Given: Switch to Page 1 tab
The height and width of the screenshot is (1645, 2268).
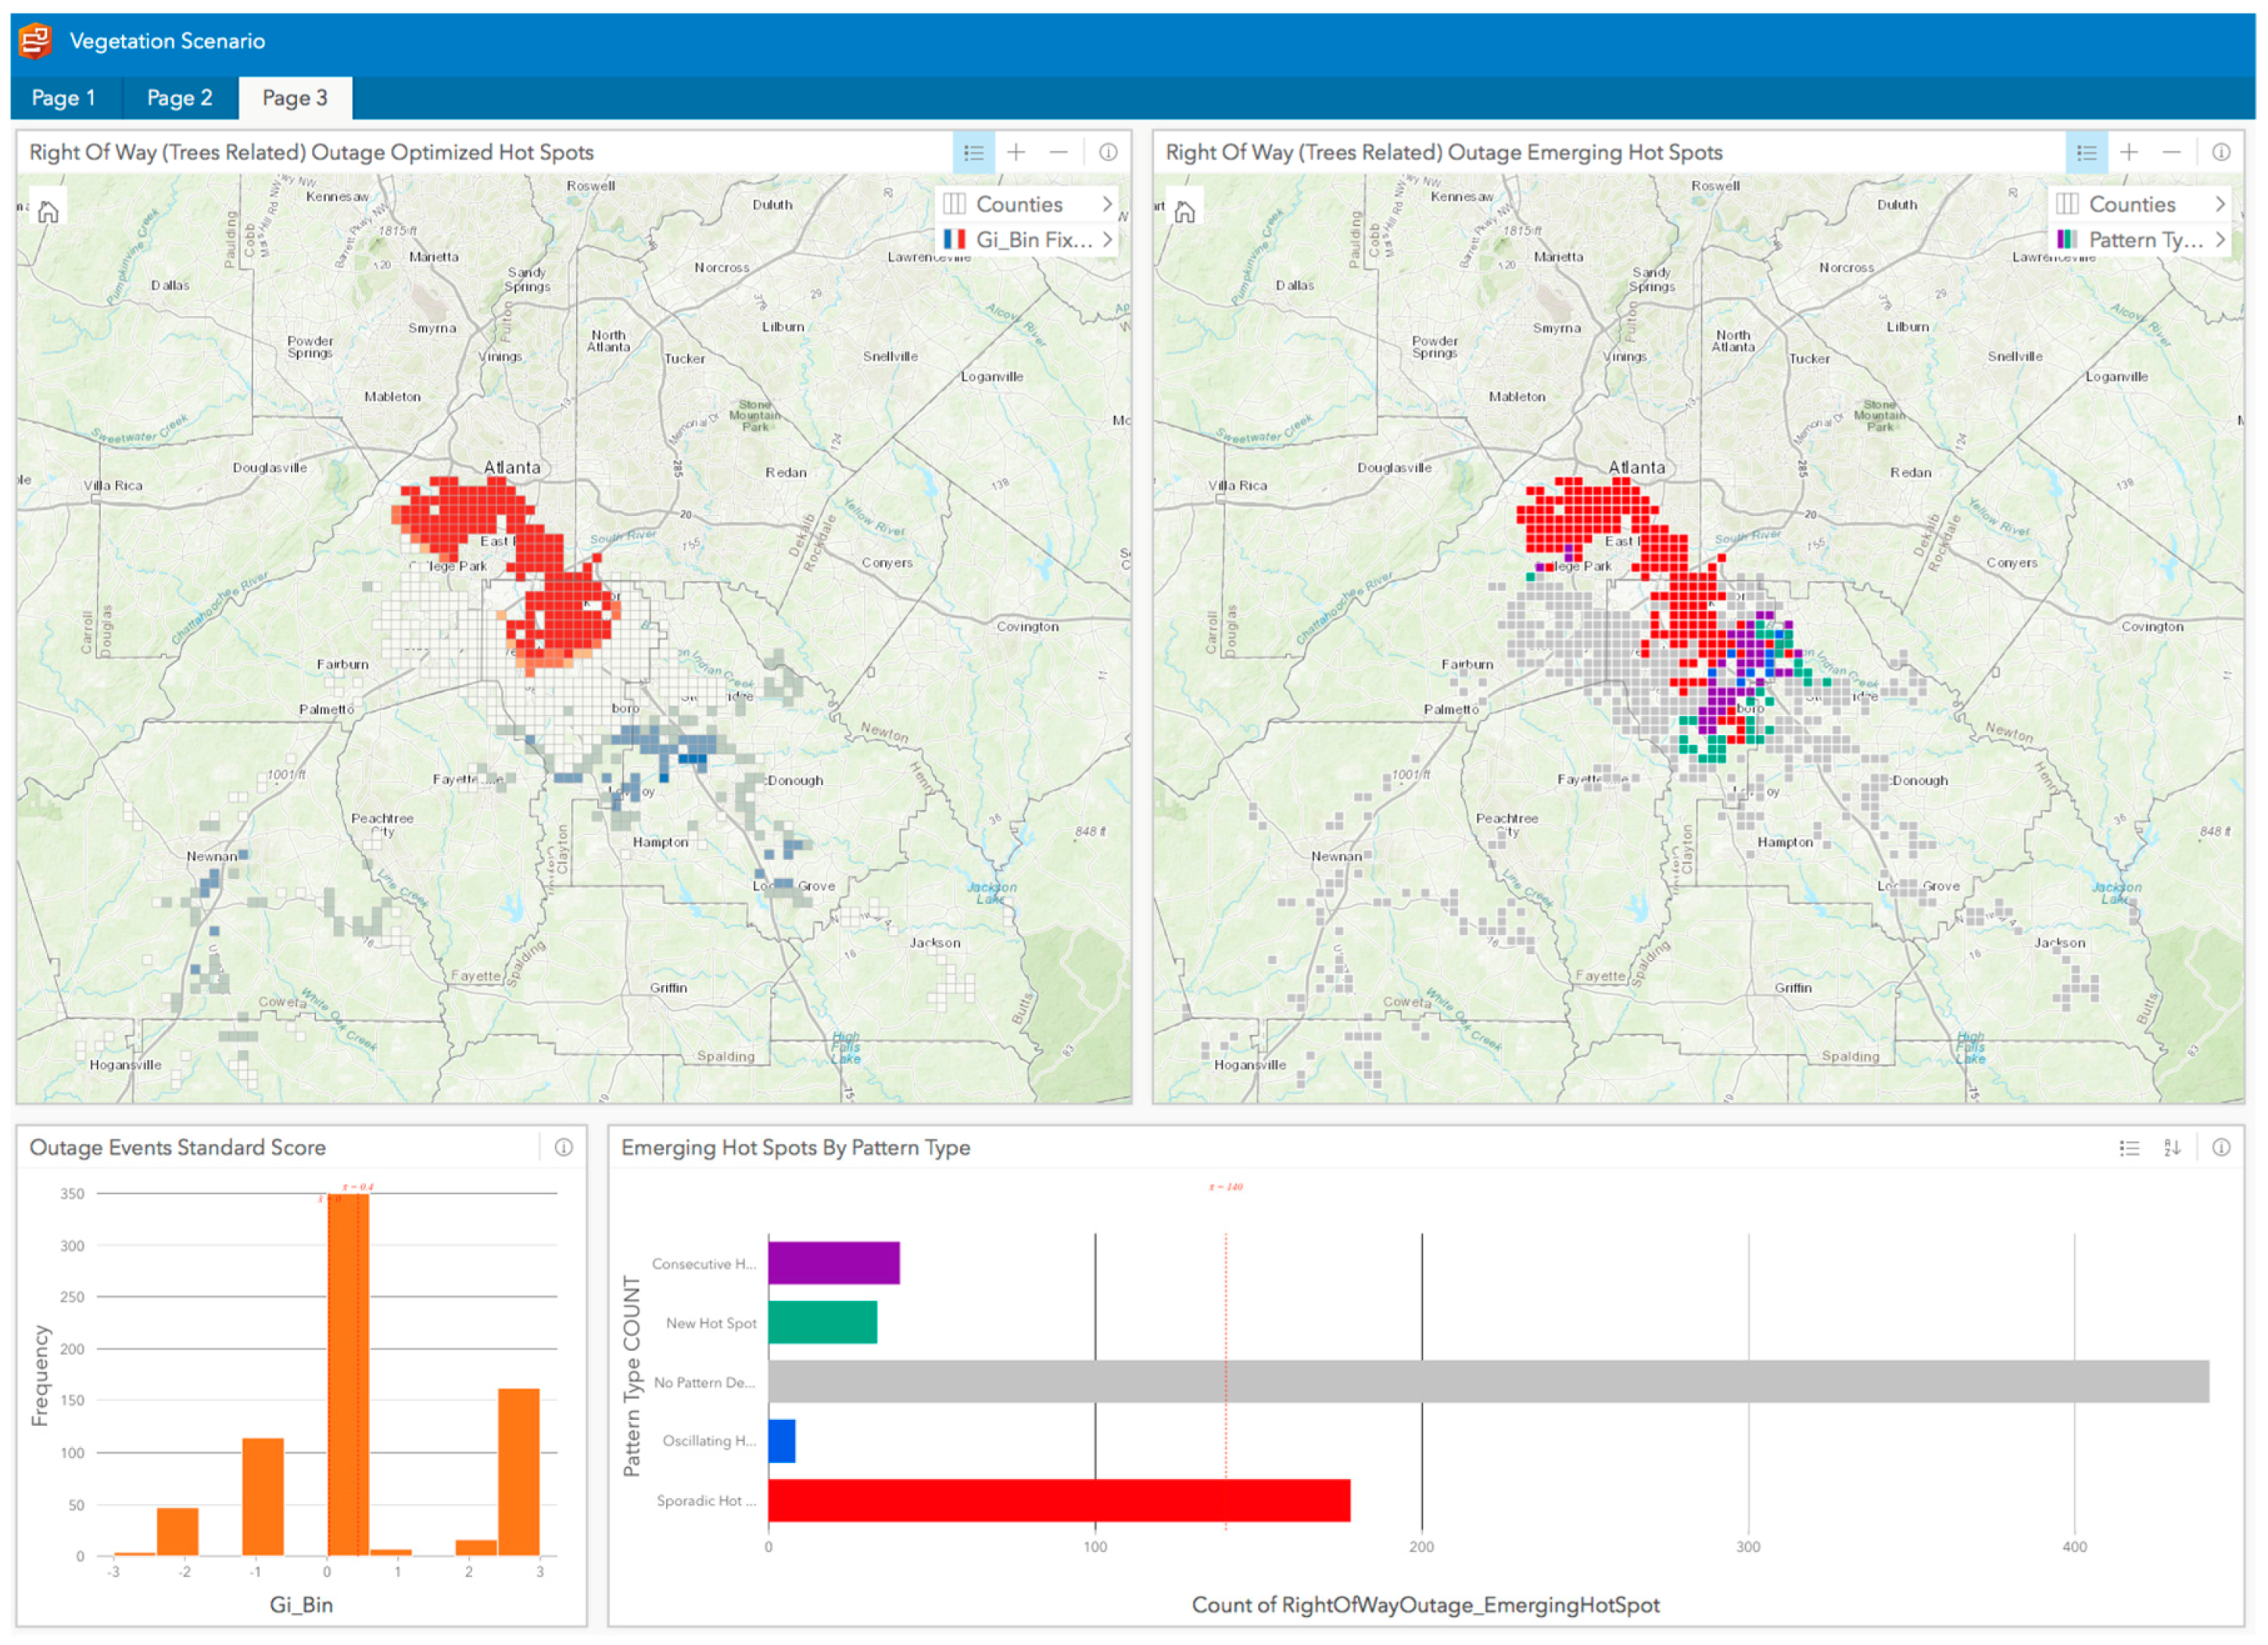Looking at the screenshot, I should (x=63, y=98).
